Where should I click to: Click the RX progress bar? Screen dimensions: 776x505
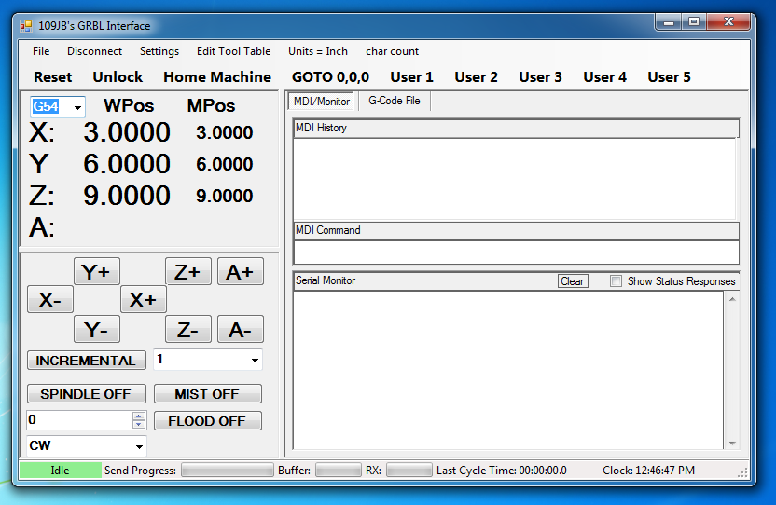[409, 470]
